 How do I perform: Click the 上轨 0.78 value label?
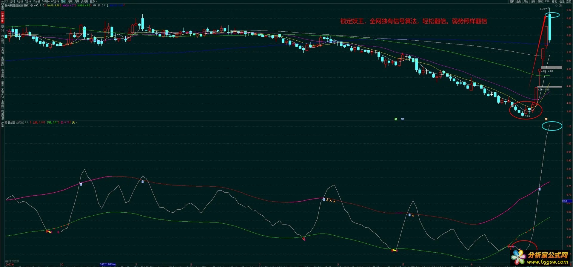38,122
